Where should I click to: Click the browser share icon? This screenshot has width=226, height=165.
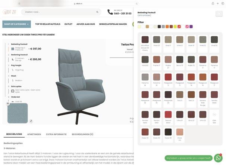click(x=213, y=3)
